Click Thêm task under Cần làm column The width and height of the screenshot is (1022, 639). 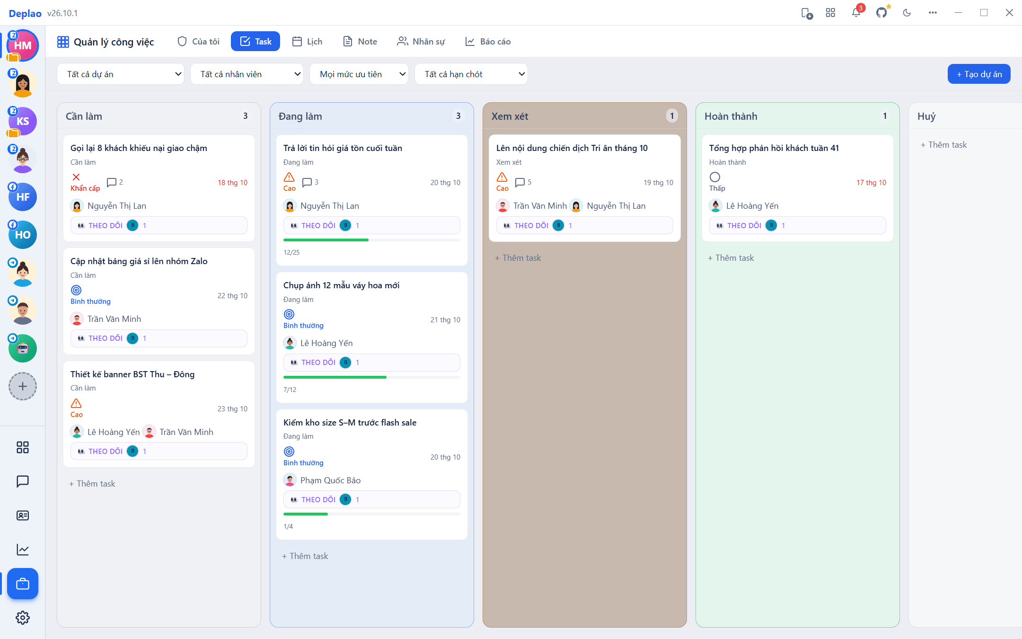pyautogui.click(x=92, y=484)
